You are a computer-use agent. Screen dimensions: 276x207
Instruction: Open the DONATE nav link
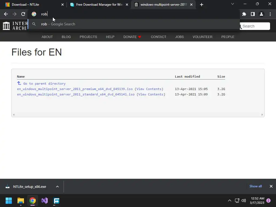[x=132, y=37]
